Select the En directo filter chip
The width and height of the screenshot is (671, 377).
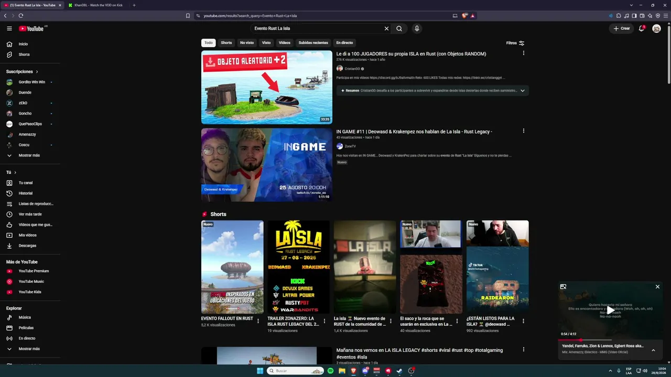344,43
